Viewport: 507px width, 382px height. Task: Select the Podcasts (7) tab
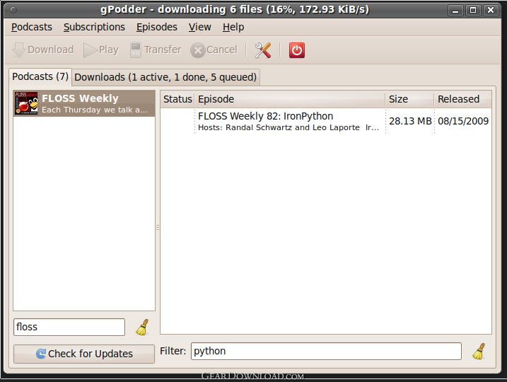point(40,76)
